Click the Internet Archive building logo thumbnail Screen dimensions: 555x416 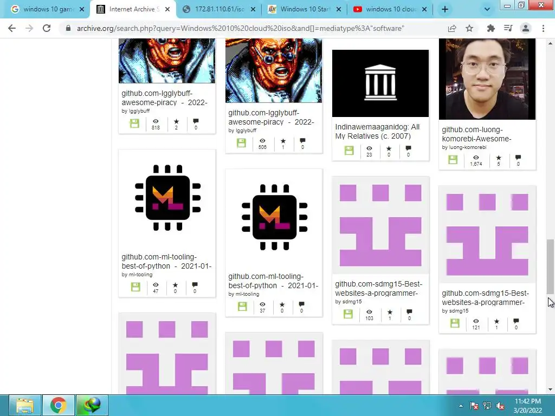pyautogui.click(x=380, y=83)
